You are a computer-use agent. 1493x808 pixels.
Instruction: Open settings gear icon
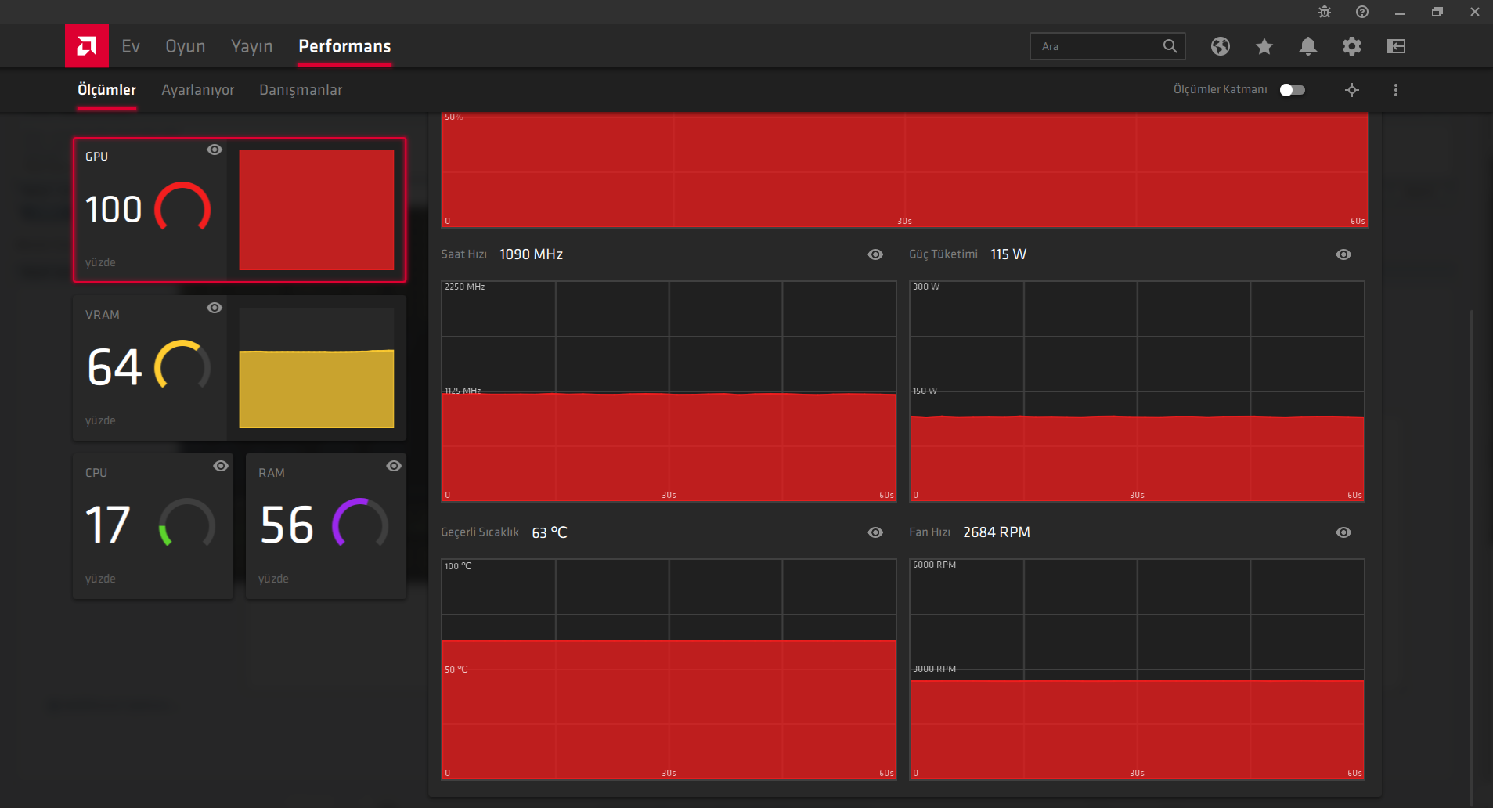click(x=1352, y=46)
